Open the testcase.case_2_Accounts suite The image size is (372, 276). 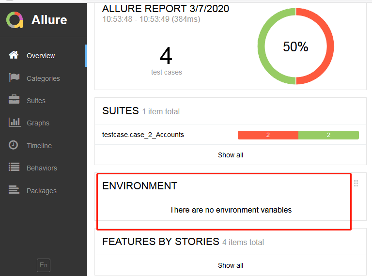143,135
